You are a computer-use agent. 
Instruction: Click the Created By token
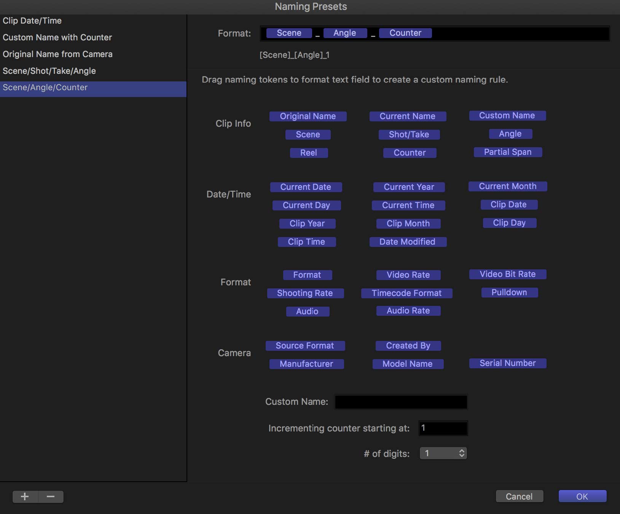click(x=408, y=346)
